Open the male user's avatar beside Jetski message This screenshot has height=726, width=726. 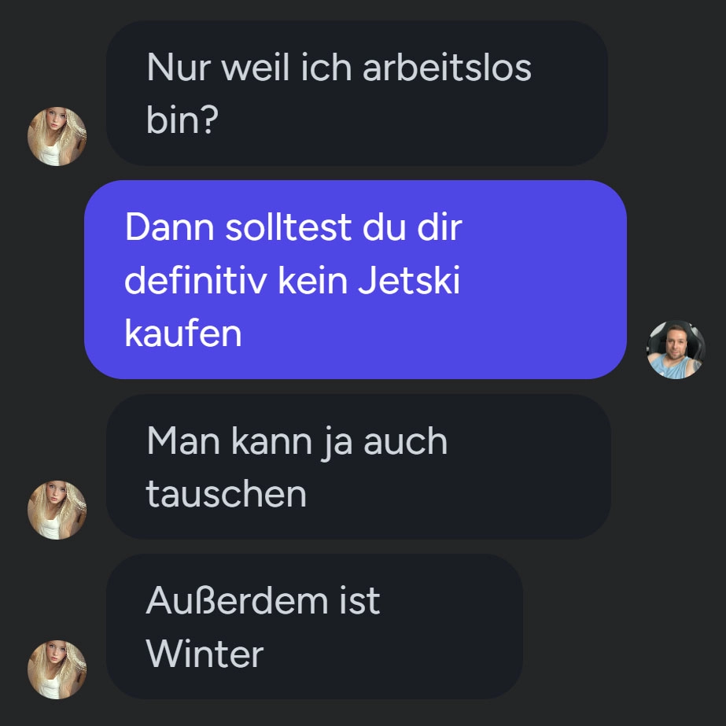tap(676, 349)
